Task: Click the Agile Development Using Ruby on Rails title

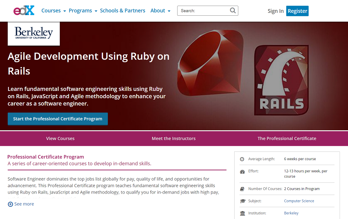Action: click(88, 64)
